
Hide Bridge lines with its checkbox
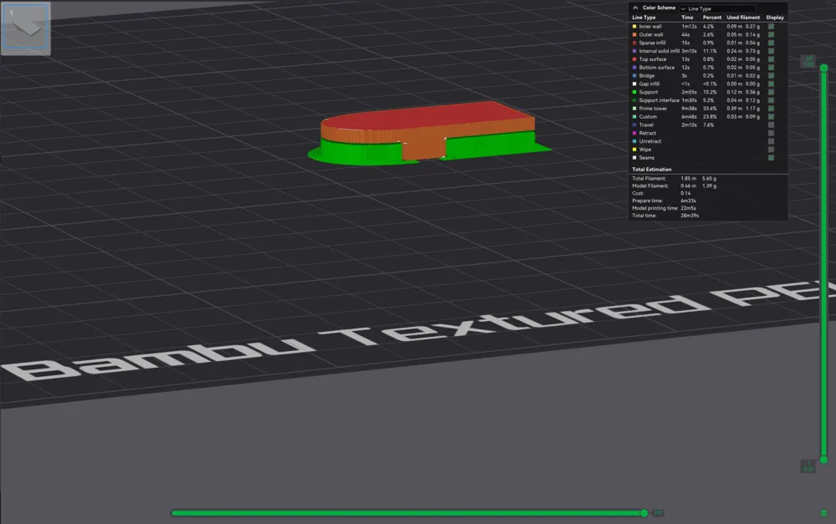click(x=771, y=76)
